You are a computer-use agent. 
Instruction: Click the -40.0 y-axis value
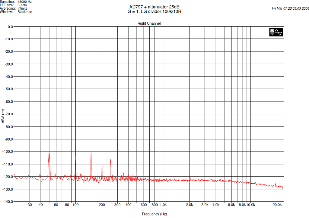click(9, 77)
